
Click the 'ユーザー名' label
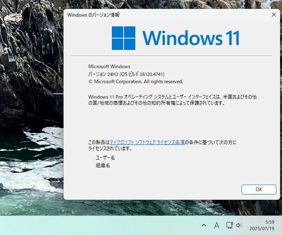105,158
